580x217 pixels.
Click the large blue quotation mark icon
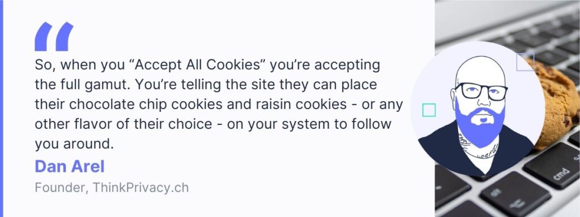[54, 37]
